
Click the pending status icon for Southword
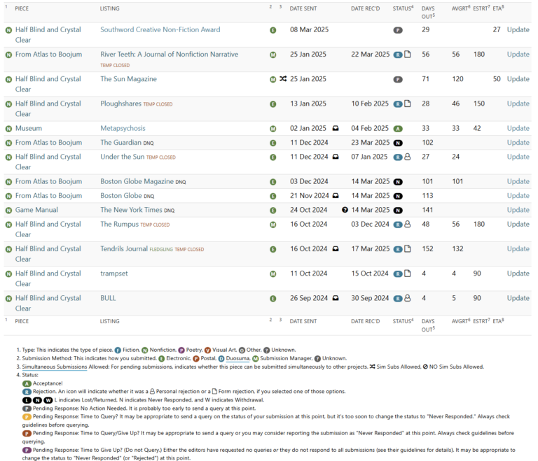pos(398,31)
